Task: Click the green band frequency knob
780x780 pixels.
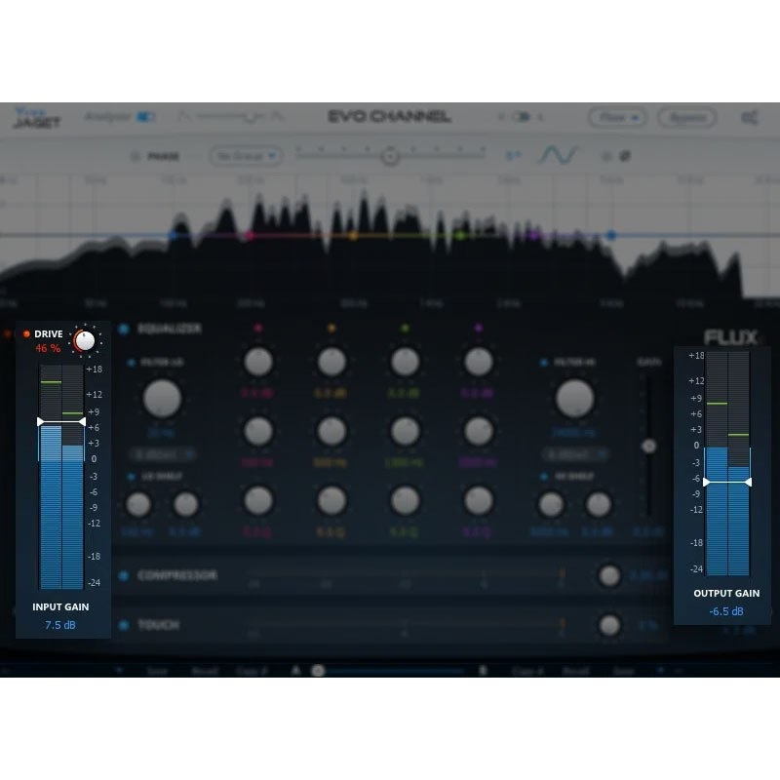Action: coord(405,431)
